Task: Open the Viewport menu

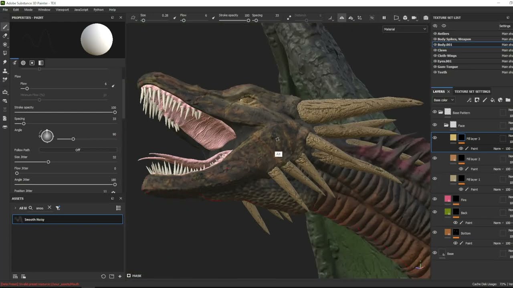Action: pyautogui.click(x=62, y=10)
